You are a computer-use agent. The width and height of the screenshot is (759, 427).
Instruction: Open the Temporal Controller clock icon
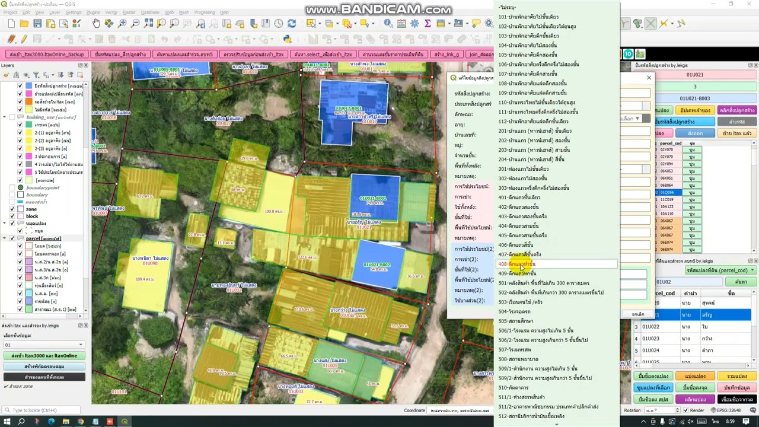click(279, 24)
